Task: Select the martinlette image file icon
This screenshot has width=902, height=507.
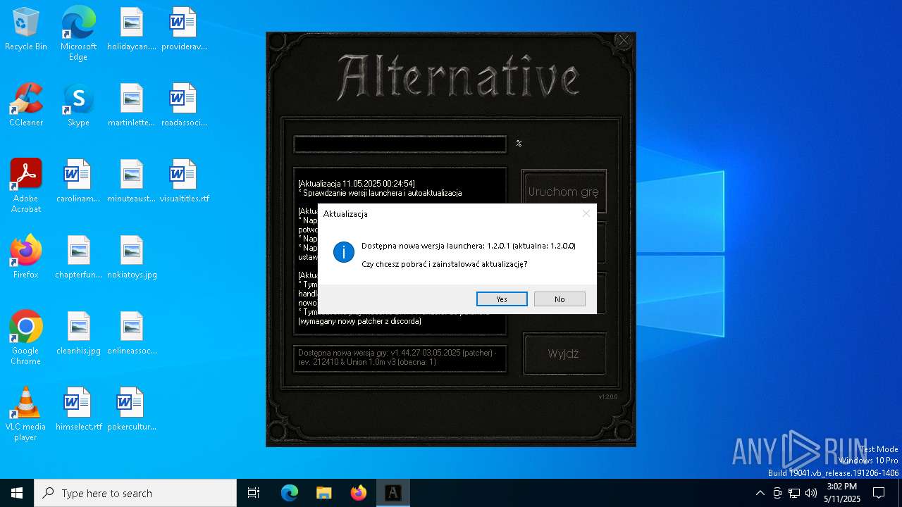Action: (132, 106)
